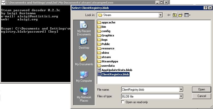Expand the File name dropdown arrow
This screenshot has height=109, width=213.
point(181,90)
